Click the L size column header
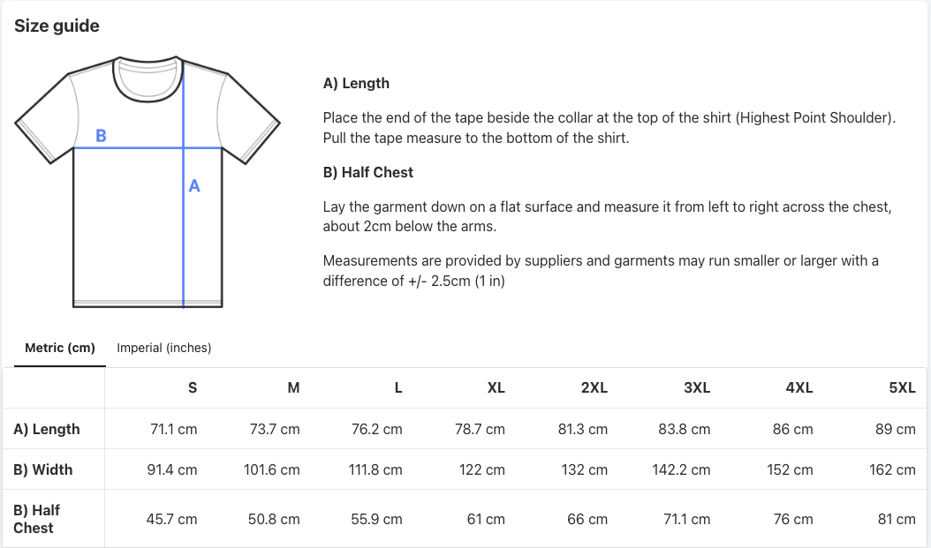The height and width of the screenshot is (548, 931). click(x=398, y=387)
